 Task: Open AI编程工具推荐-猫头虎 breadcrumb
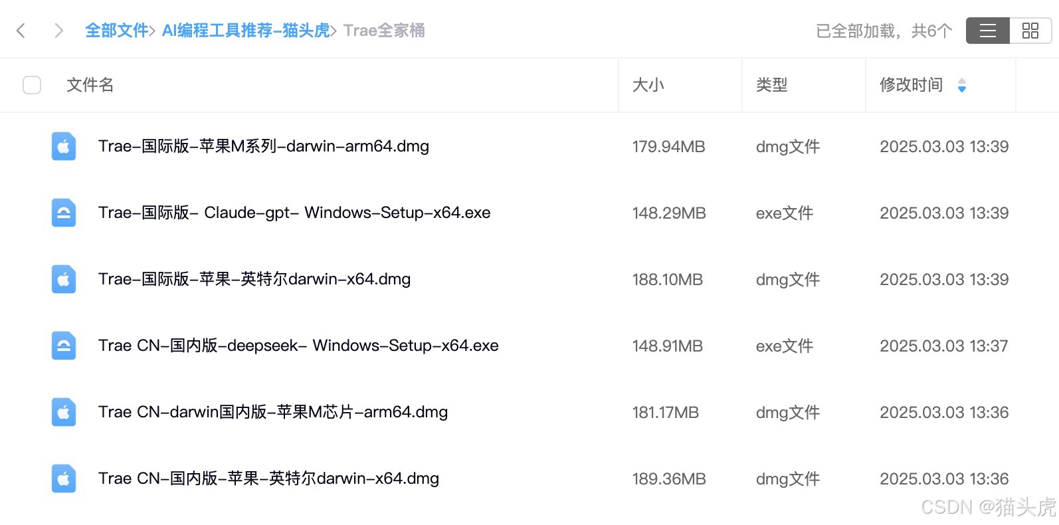pyautogui.click(x=246, y=31)
